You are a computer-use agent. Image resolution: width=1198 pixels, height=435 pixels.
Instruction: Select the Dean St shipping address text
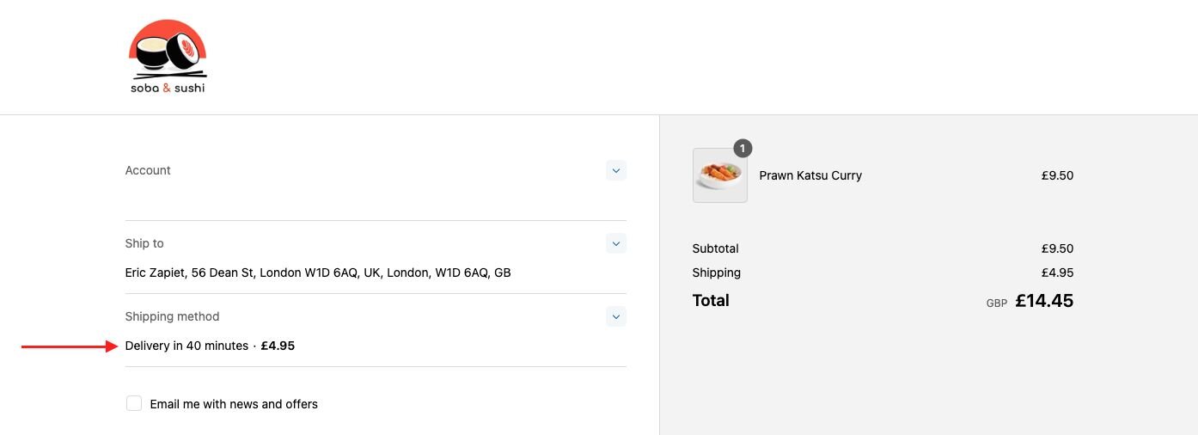[318, 273]
